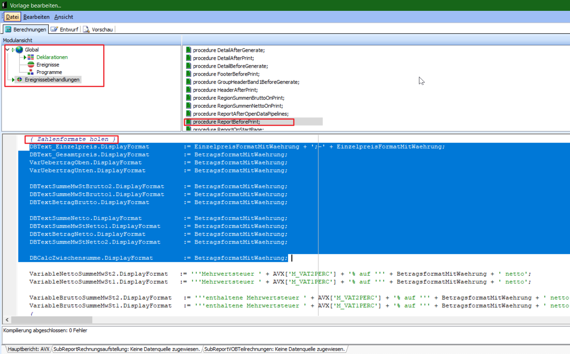Switch to the Entwurf tab

pyautogui.click(x=64, y=29)
